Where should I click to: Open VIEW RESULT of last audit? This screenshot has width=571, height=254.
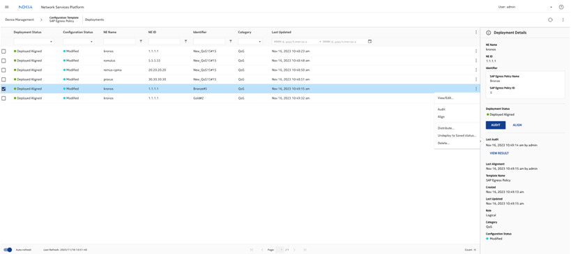(x=499, y=153)
